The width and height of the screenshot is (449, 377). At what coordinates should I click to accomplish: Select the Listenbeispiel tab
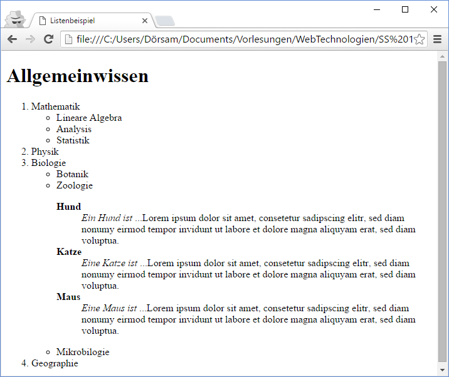(x=88, y=21)
